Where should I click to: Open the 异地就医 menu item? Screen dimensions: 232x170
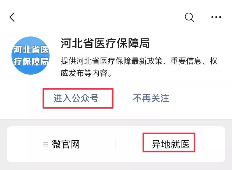click(x=170, y=144)
